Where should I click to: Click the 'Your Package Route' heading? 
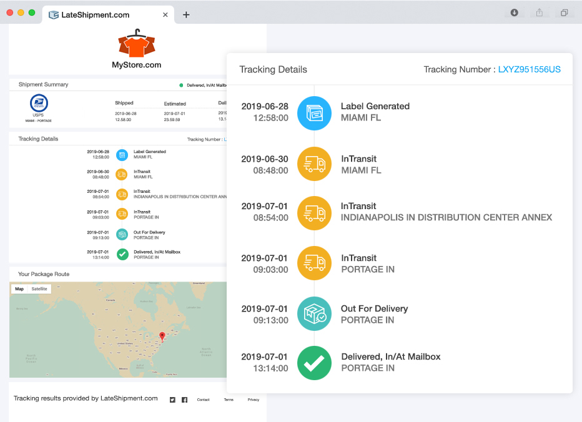click(44, 274)
